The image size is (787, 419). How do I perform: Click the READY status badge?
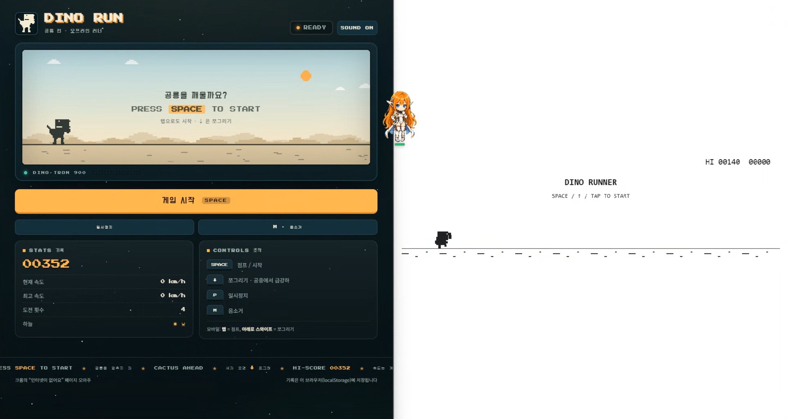311,28
